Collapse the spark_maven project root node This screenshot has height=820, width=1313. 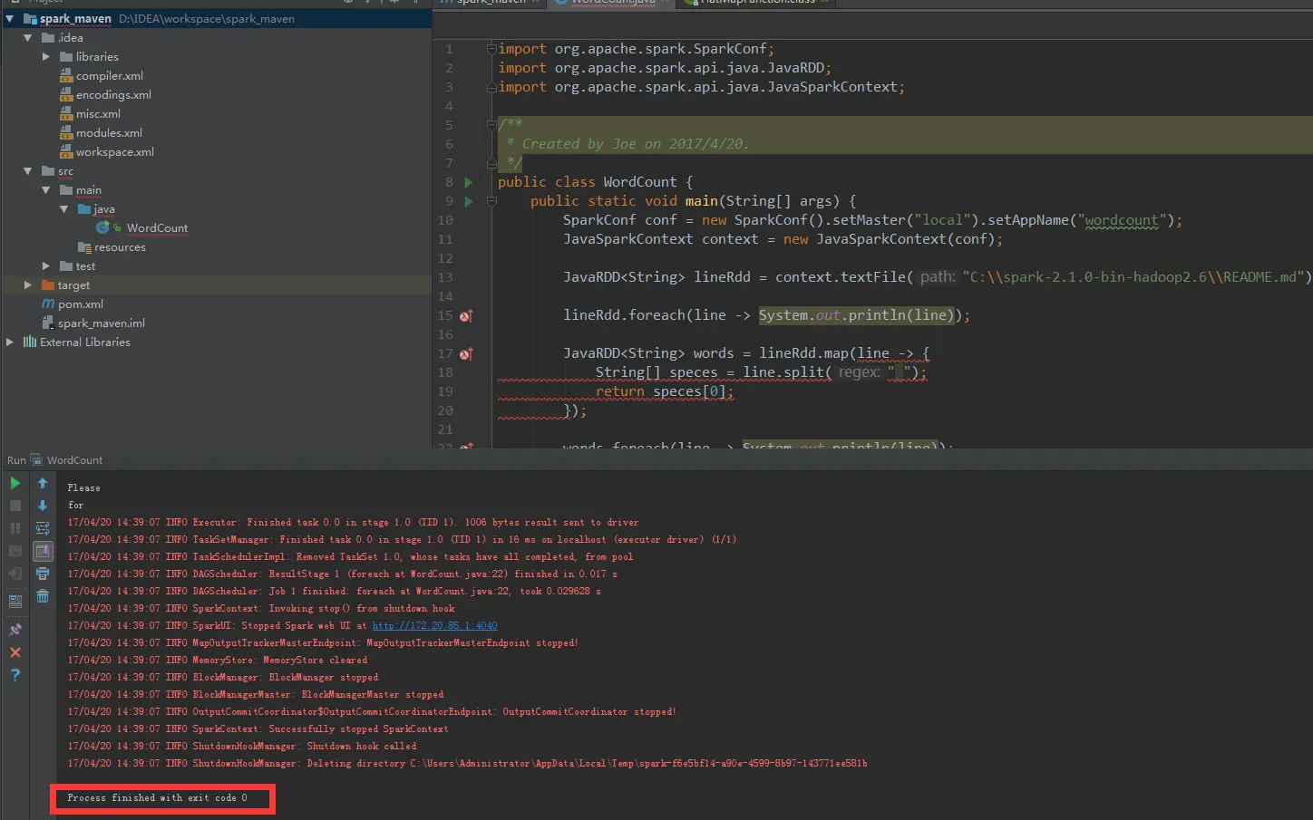tap(10, 18)
